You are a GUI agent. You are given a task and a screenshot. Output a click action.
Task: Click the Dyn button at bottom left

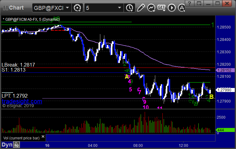point(7,145)
